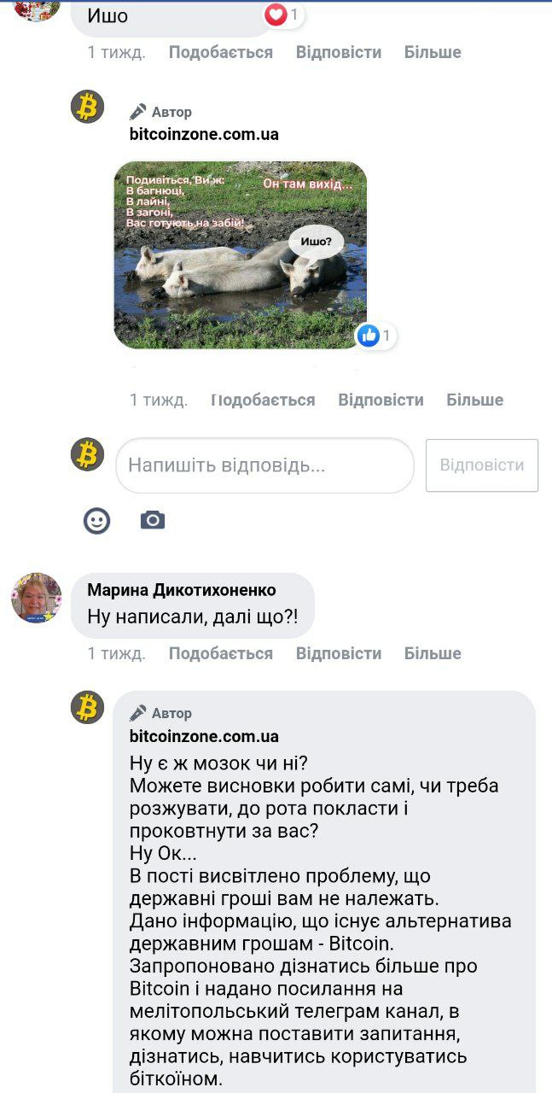Like the pig meme comment via Подобається
Screen dimensions: 552x1093
point(263,400)
